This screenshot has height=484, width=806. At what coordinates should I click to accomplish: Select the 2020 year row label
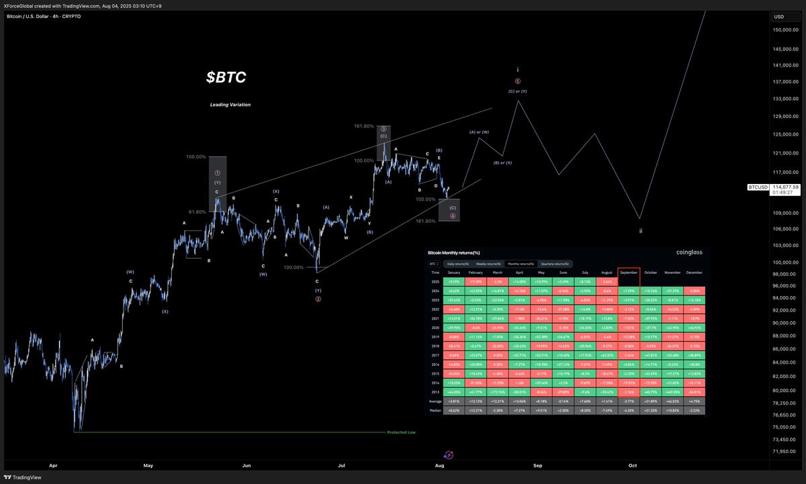[435, 328]
